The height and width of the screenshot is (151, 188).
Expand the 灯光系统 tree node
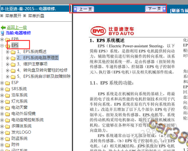pyautogui.click(x=2, y=101)
